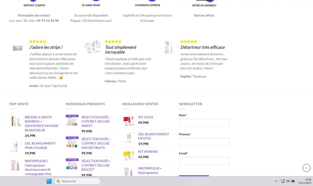Open the network icon in system tray

pos(283,181)
